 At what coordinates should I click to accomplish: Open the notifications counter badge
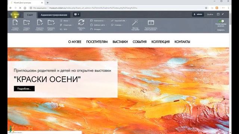pos(77,15)
